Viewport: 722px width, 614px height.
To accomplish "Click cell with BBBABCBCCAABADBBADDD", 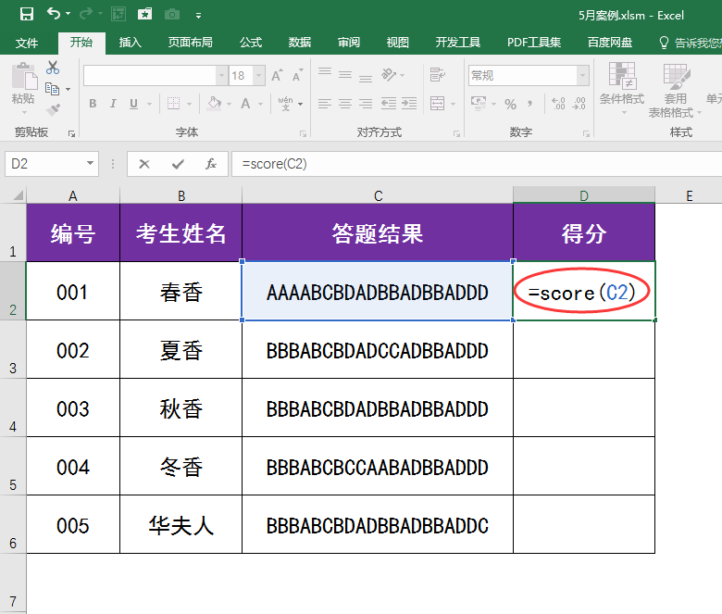I will (378, 466).
